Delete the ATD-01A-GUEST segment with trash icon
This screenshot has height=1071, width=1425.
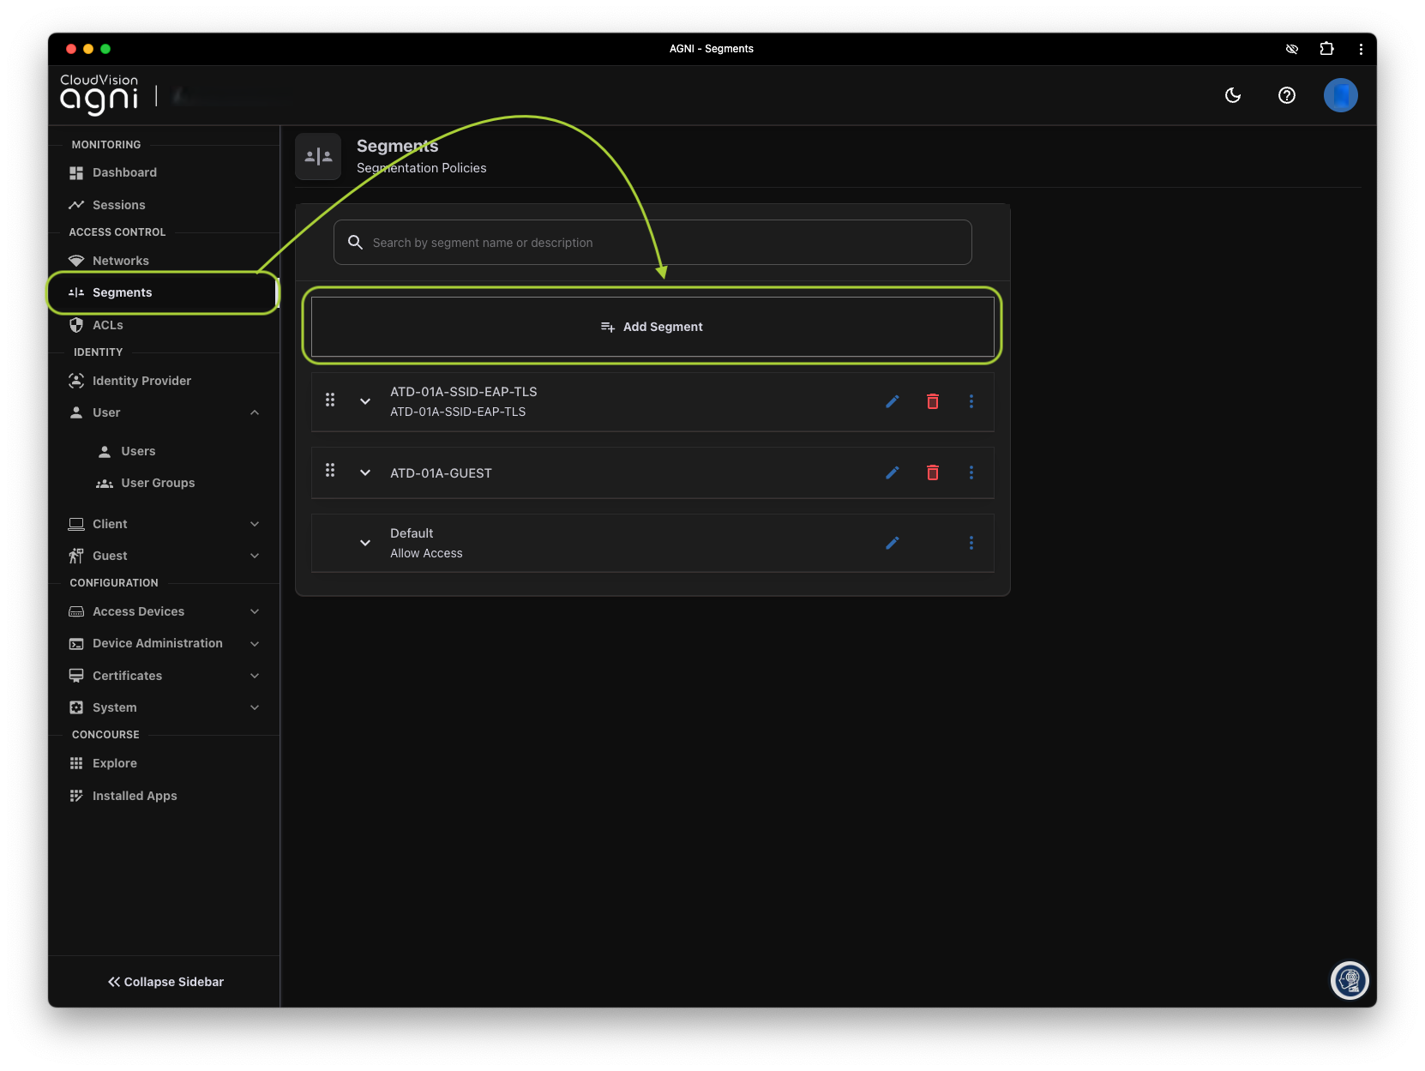pos(932,472)
